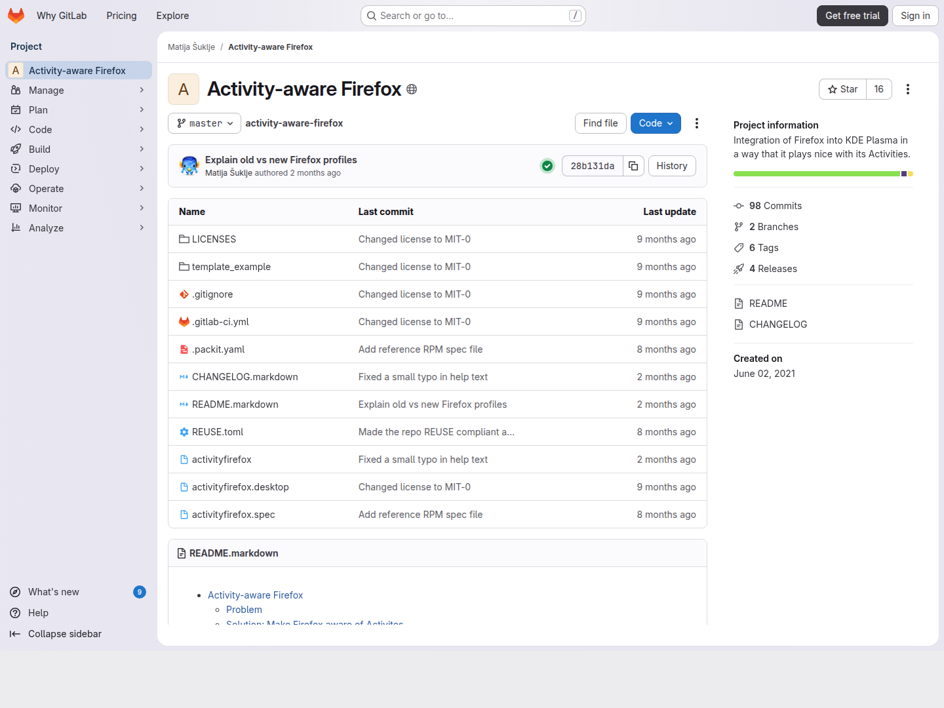Click the REUSE.toml gear file icon

pyautogui.click(x=184, y=432)
